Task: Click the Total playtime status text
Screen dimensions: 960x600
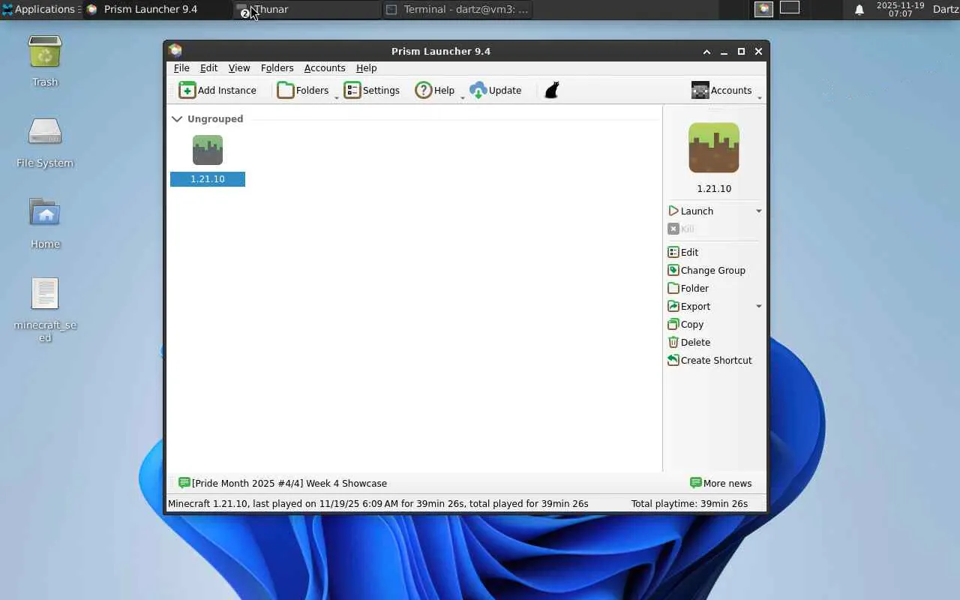Action: 689,504
